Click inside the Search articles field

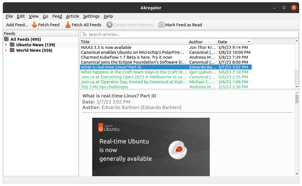coord(189,34)
